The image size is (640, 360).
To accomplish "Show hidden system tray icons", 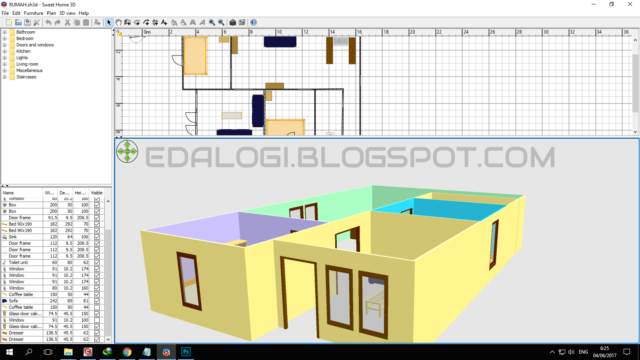I will 552,352.
